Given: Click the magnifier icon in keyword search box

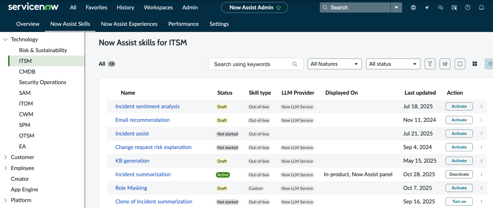Looking at the screenshot, I should tap(295, 64).
